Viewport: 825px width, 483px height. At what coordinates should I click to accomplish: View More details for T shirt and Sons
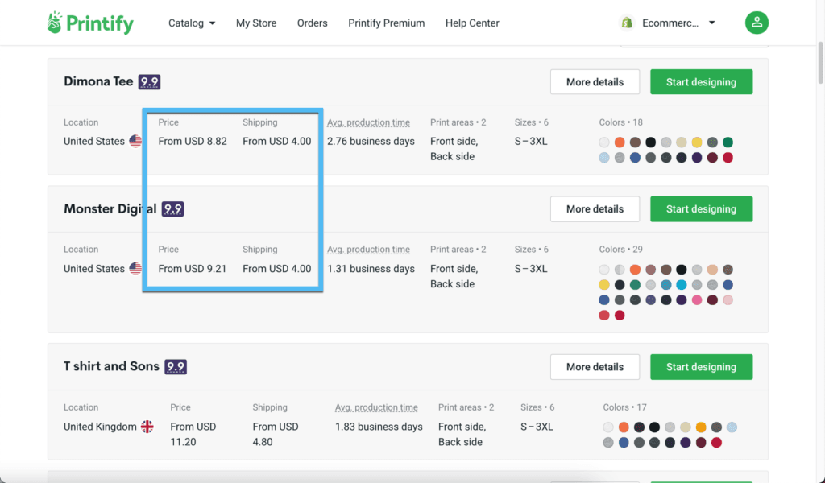tap(595, 367)
